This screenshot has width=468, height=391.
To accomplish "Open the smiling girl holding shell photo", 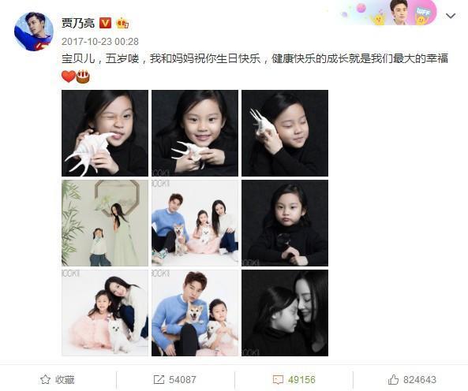I will tap(195, 133).
